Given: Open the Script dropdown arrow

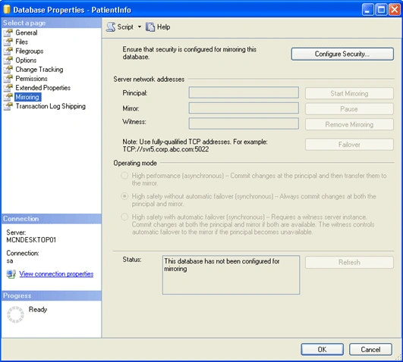Looking at the screenshot, I should 140,27.
